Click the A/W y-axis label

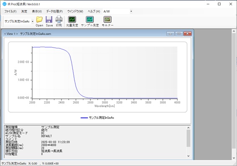16,73
